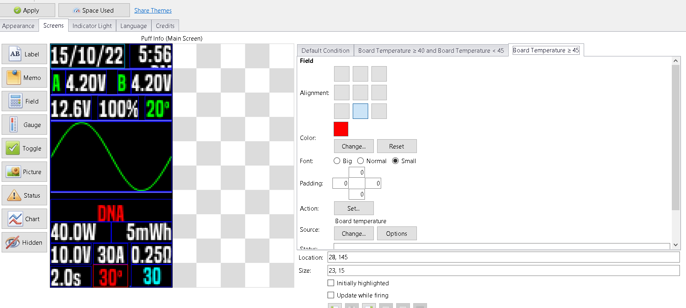Select the Label element tool
This screenshot has width=686, height=308.
pyautogui.click(x=24, y=54)
